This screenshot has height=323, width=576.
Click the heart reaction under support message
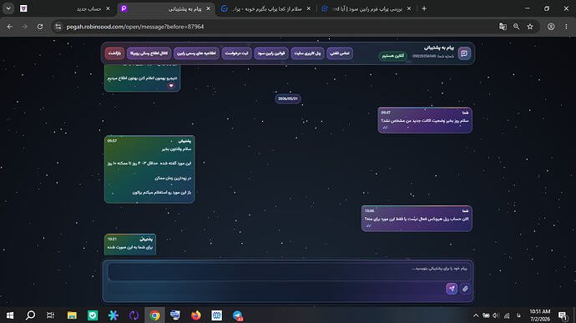pyautogui.click(x=171, y=86)
